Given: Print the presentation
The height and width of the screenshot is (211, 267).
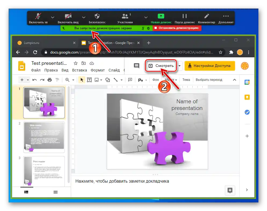Looking at the screenshot, I should [x=50, y=80].
